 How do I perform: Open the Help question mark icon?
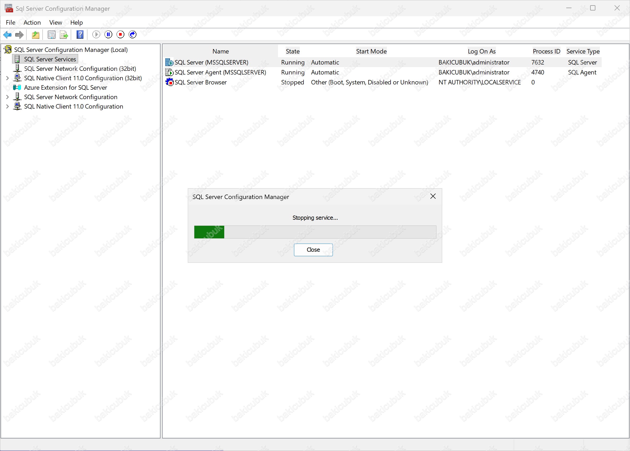(80, 34)
